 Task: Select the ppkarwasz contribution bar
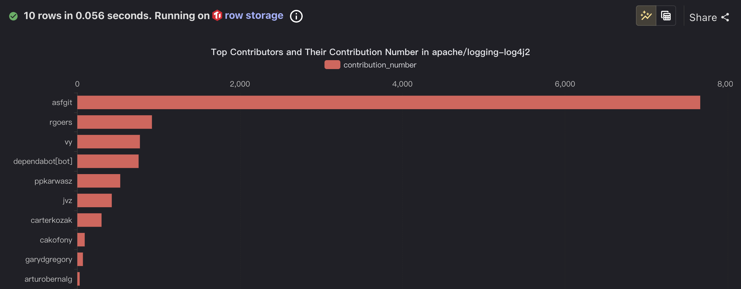pos(99,181)
